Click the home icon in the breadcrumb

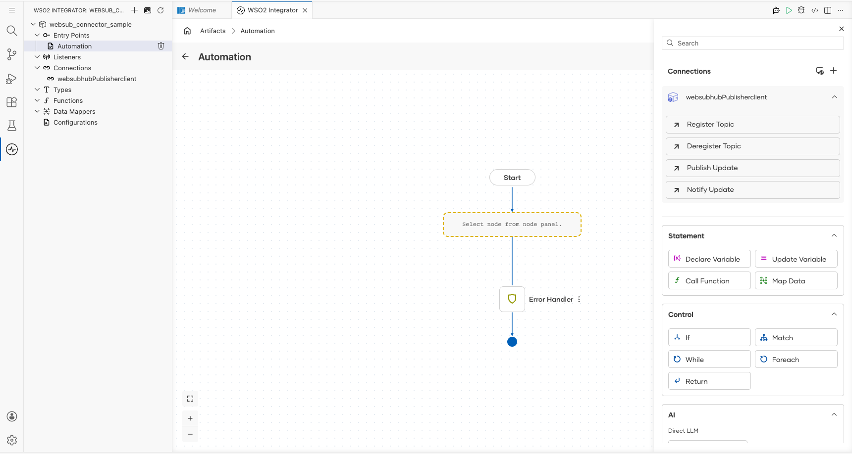(187, 31)
